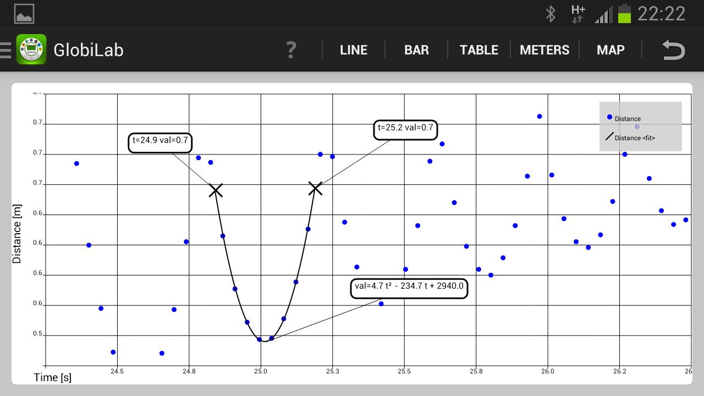
Task: Open the TABLE view
Action: (479, 50)
